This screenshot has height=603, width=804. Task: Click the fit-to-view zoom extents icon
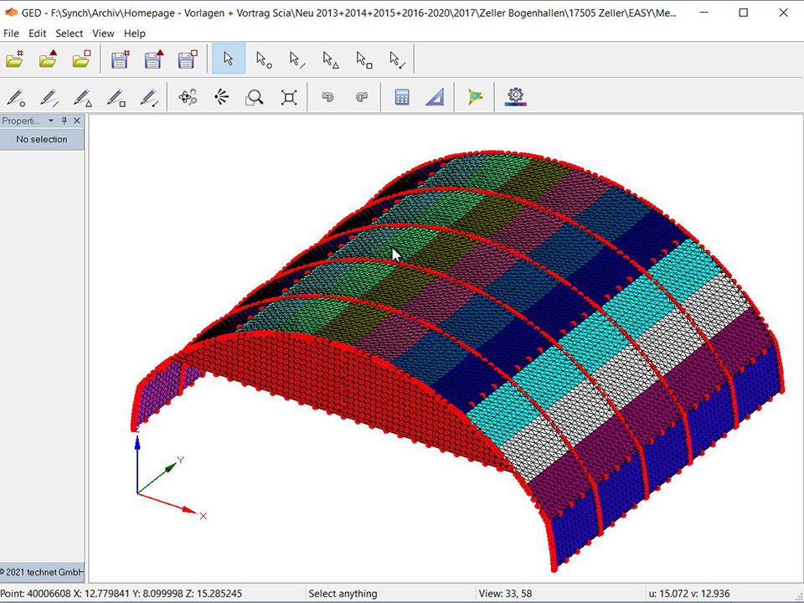click(289, 97)
